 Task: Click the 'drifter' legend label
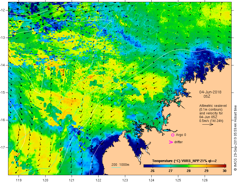178,142
